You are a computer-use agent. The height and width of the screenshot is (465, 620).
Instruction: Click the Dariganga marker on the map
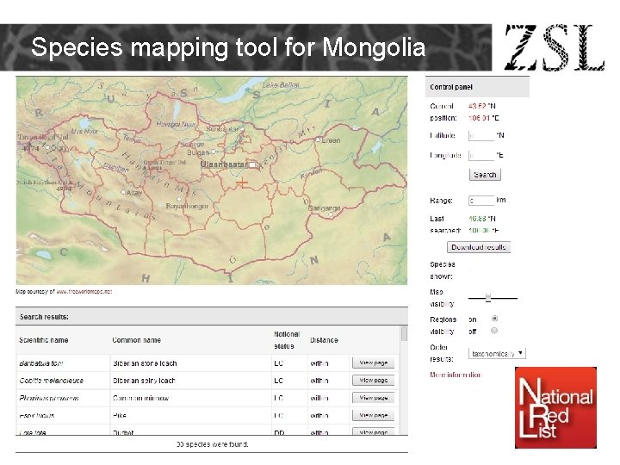331,214
